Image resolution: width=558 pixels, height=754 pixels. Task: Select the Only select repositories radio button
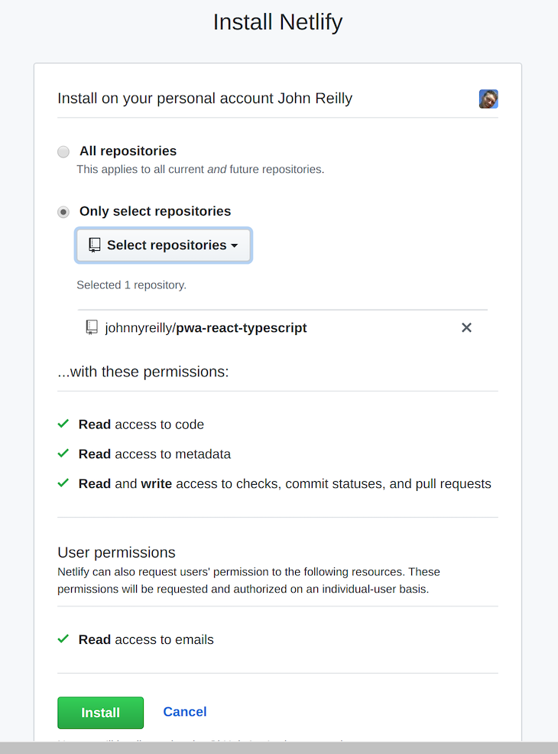(x=63, y=212)
